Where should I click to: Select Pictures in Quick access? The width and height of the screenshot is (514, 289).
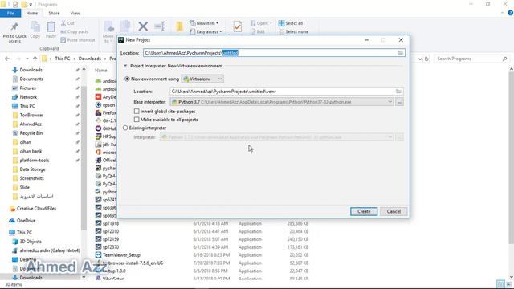coord(28,88)
